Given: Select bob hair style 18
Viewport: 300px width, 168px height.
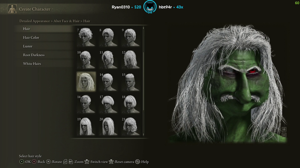Looking at the screenshot, I should click(131, 104).
